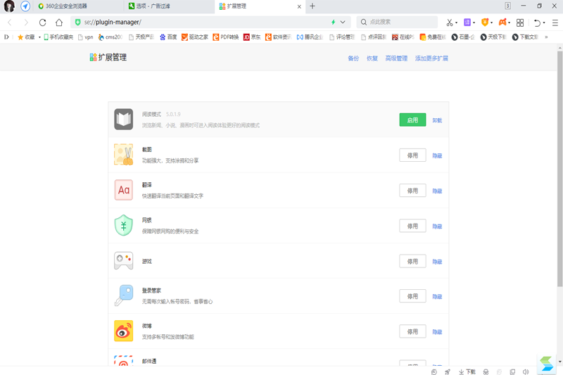563x375 pixels.
Task: Open the scissors screenshot tool in toolbar
Action: 449,23
